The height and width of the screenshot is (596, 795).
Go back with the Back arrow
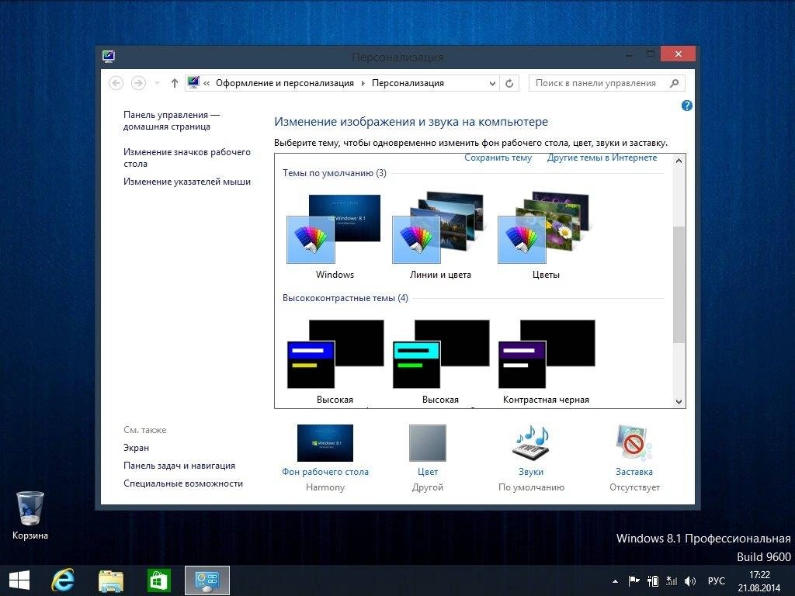[116, 83]
